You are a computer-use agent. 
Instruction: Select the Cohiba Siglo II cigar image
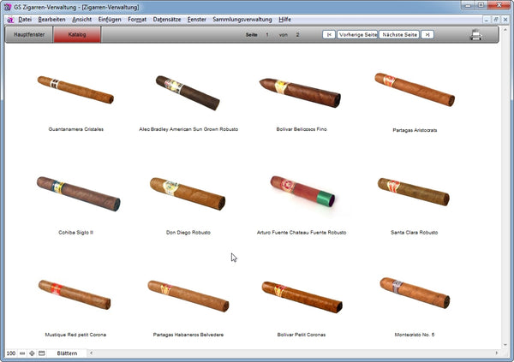pyautogui.click(x=78, y=193)
